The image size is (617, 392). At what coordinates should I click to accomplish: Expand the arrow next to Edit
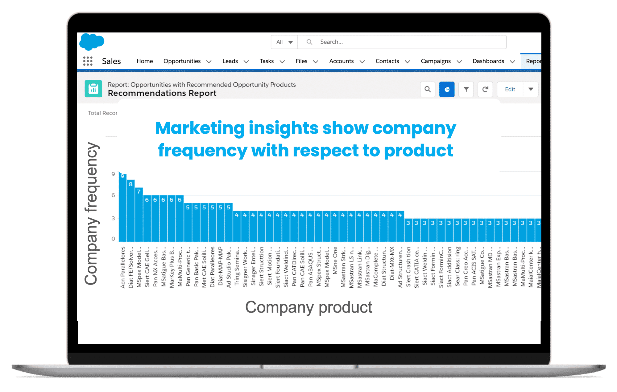pos(531,89)
